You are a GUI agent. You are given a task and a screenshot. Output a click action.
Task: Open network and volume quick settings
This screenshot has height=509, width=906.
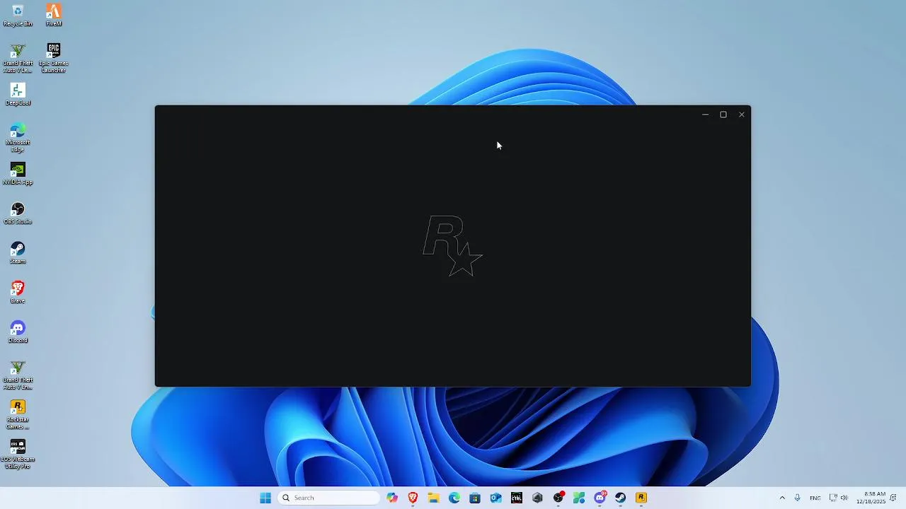pyautogui.click(x=839, y=498)
